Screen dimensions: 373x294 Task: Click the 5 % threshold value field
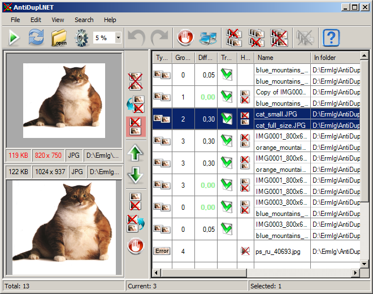pos(104,38)
